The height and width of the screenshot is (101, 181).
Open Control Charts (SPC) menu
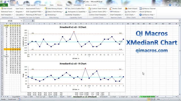point(98,12)
